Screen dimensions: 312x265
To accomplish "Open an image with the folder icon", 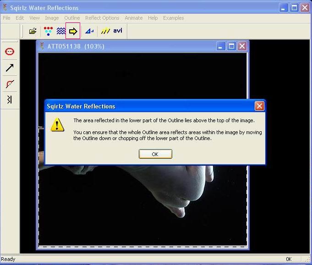I will [33, 31].
